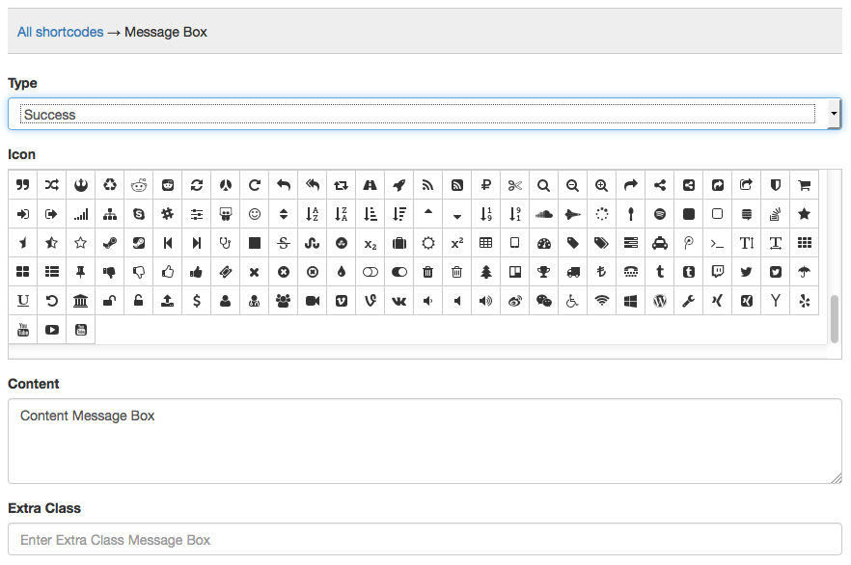The width and height of the screenshot is (851, 565).
Task: Select the scissors icon
Action: tap(515, 185)
